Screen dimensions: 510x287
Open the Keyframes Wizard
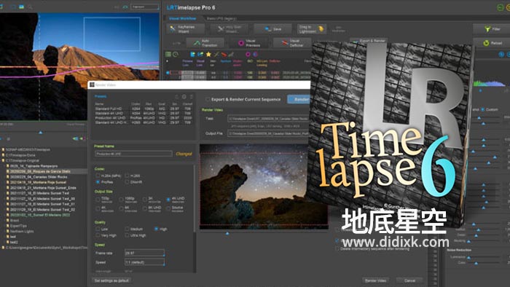(186, 29)
